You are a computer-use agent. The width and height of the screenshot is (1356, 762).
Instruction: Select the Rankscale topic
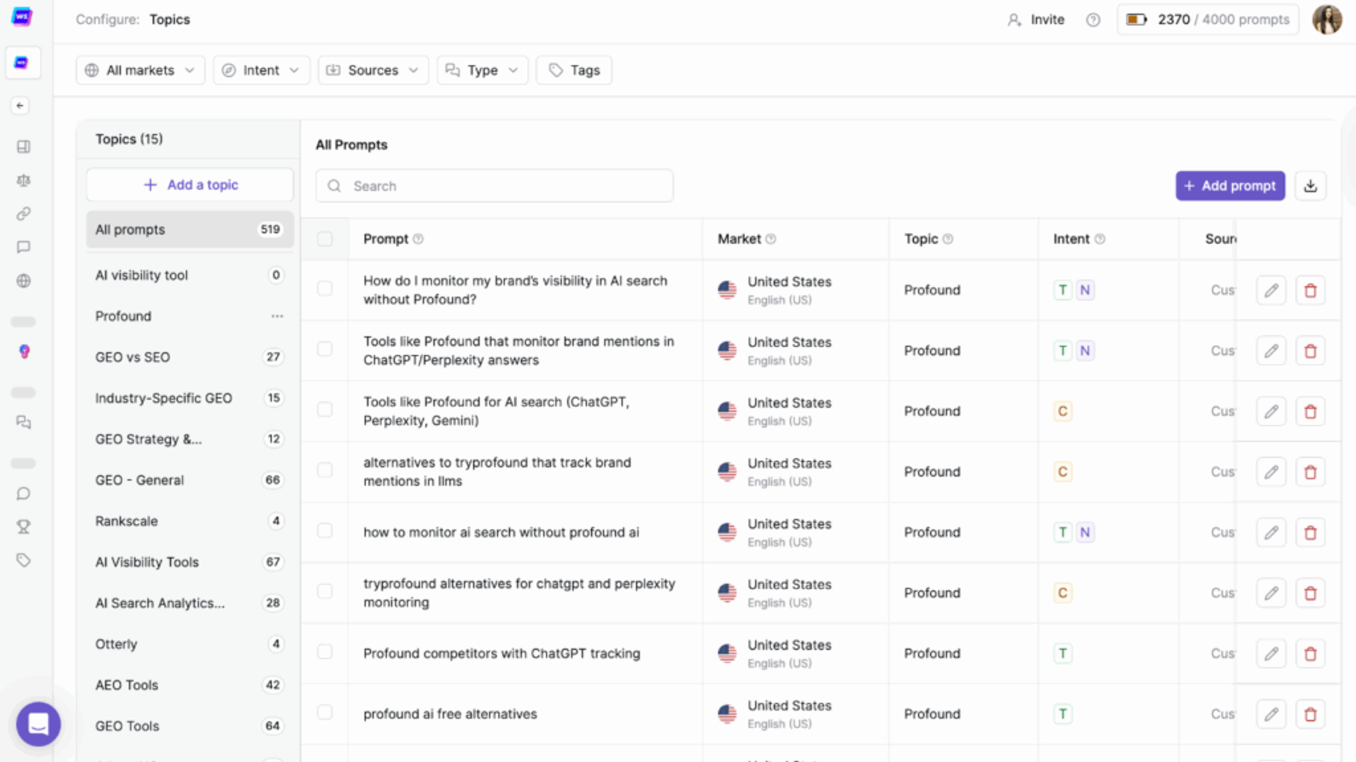tap(190, 521)
